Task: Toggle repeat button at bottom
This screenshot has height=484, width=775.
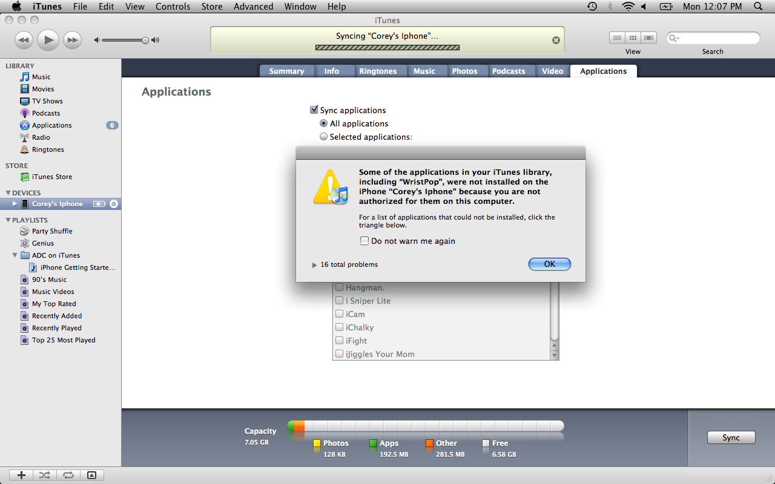Action: [x=68, y=476]
